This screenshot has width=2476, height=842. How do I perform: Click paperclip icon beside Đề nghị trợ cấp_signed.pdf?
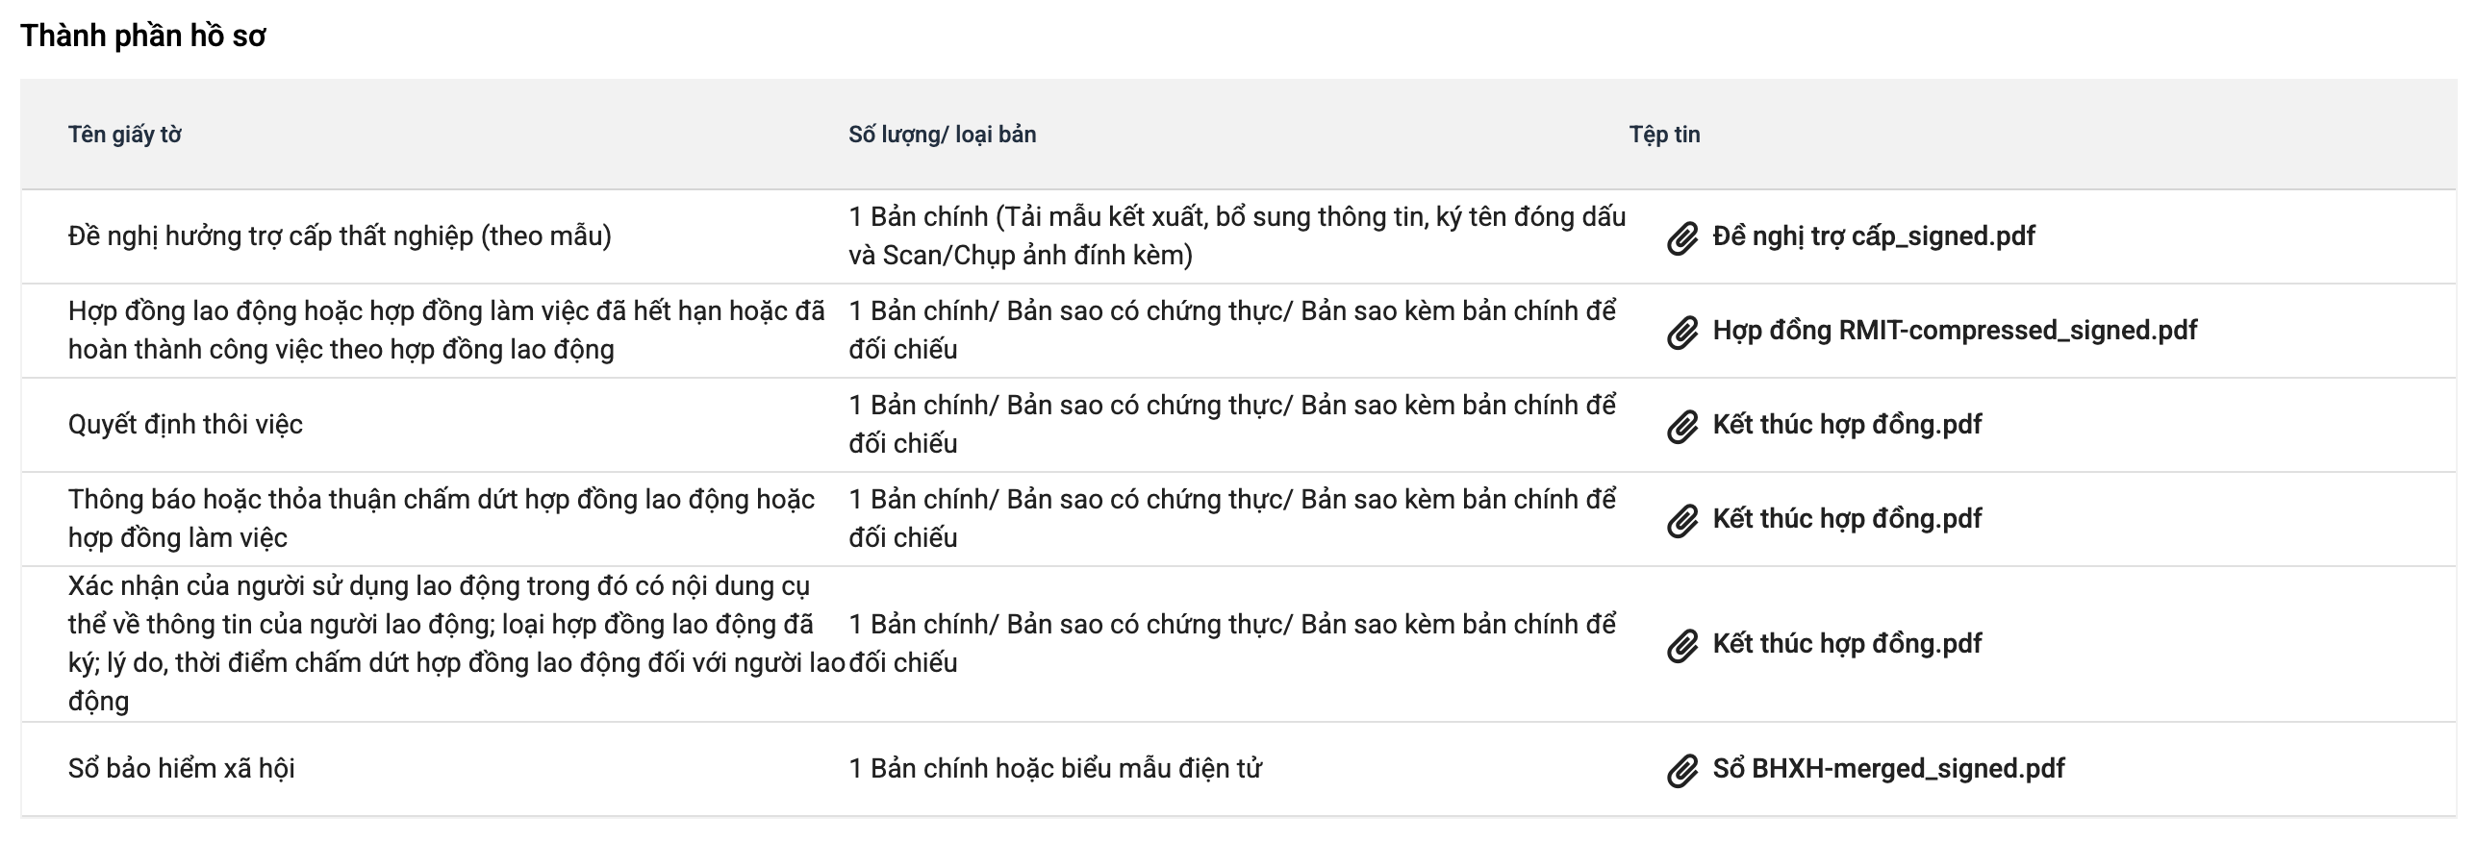point(1681,237)
